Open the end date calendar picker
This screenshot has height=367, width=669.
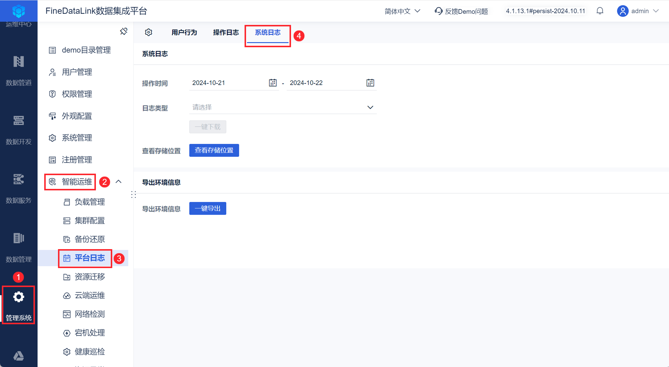coord(370,83)
